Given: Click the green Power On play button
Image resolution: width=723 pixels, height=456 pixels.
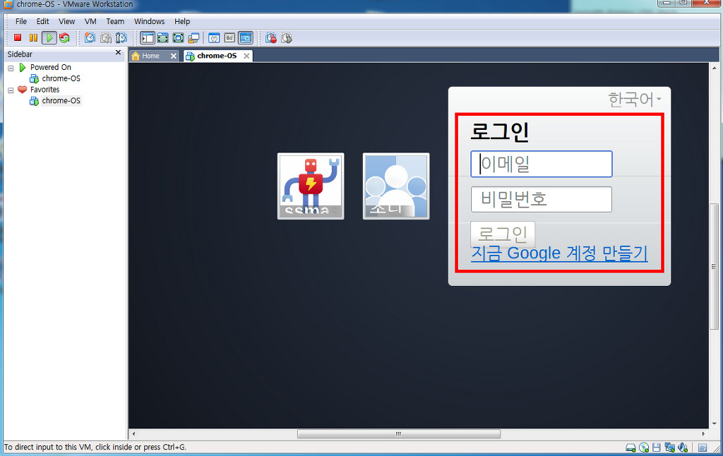Looking at the screenshot, I should pyautogui.click(x=49, y=38).
